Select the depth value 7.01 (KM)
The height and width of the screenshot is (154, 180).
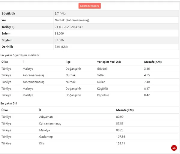[61, 47]
